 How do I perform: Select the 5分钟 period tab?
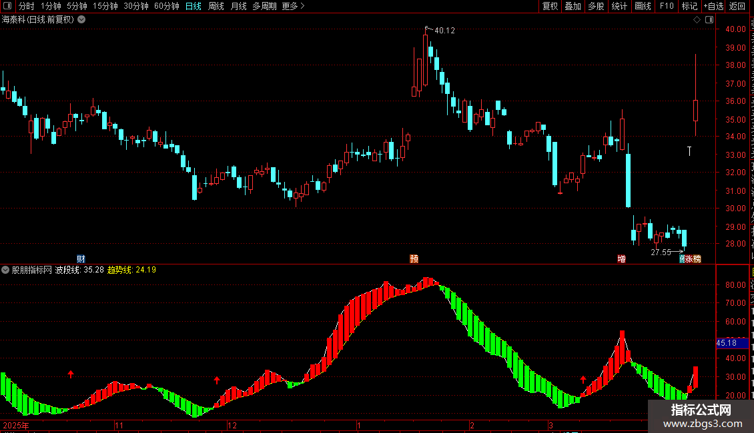77,6
